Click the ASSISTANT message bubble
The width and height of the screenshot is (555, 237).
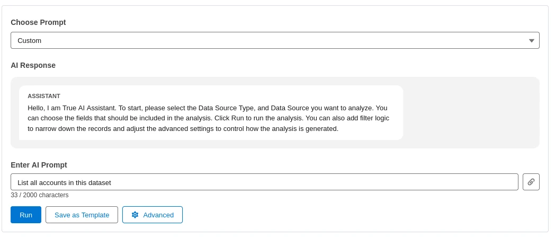[211, 112]
